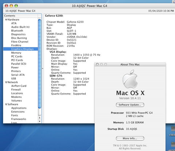Show Memory hardware details
The height and width of the screenshot is (151, 175).
(16, 53)
